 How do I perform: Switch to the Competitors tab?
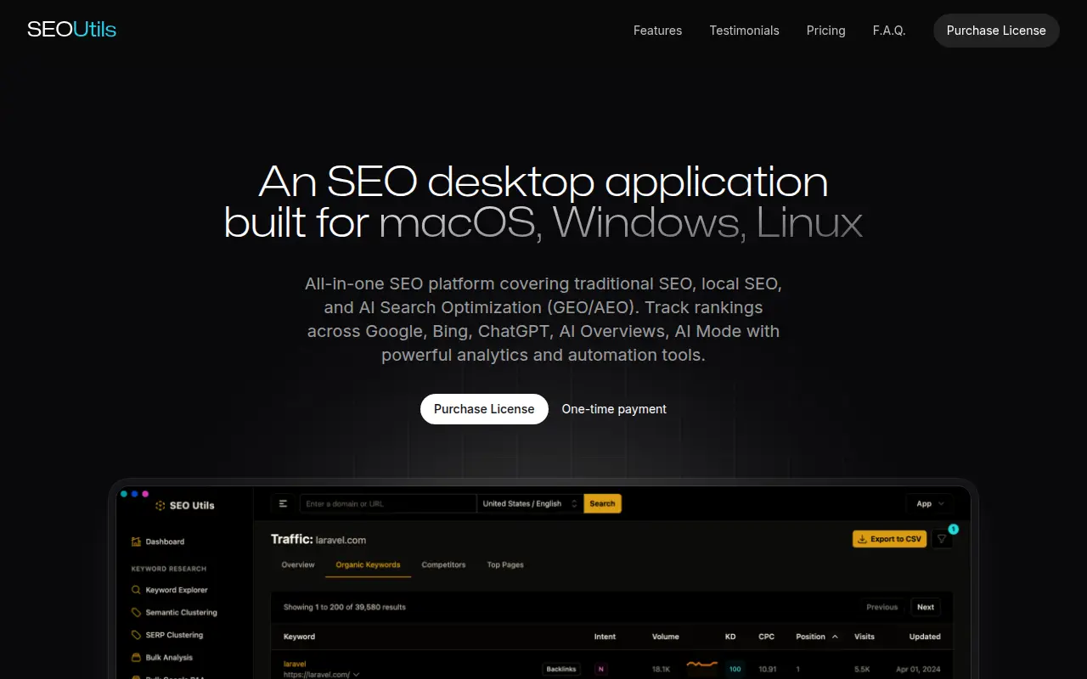[443, 564]
